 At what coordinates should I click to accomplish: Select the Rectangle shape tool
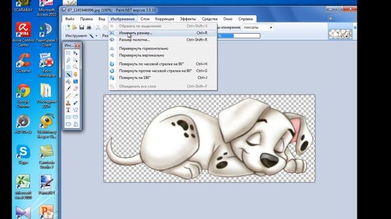pos(68,117)
